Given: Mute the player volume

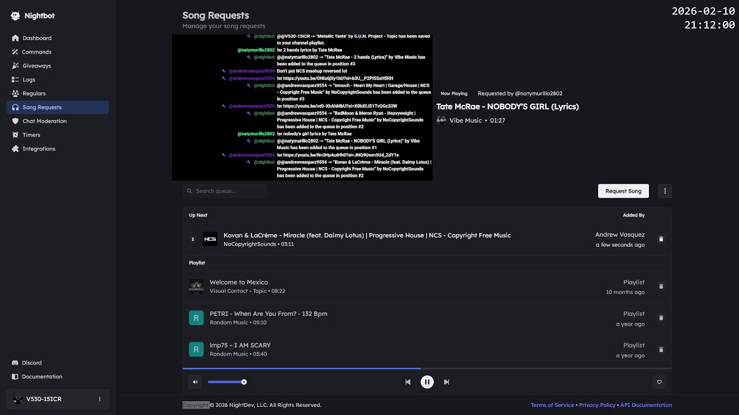Looking at the screenshot, I should [x=195, y=382].
